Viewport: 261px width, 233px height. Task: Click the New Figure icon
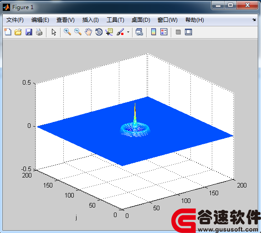coord(8,32)
